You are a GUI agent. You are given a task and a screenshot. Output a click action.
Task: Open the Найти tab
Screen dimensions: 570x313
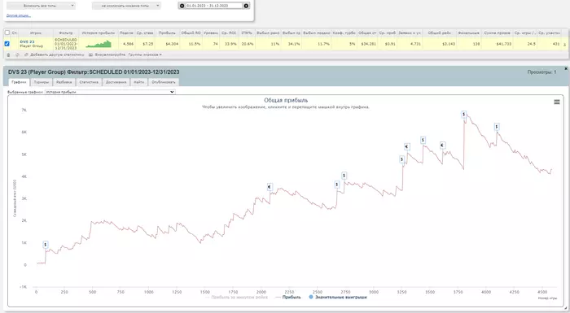coord(139,82)
